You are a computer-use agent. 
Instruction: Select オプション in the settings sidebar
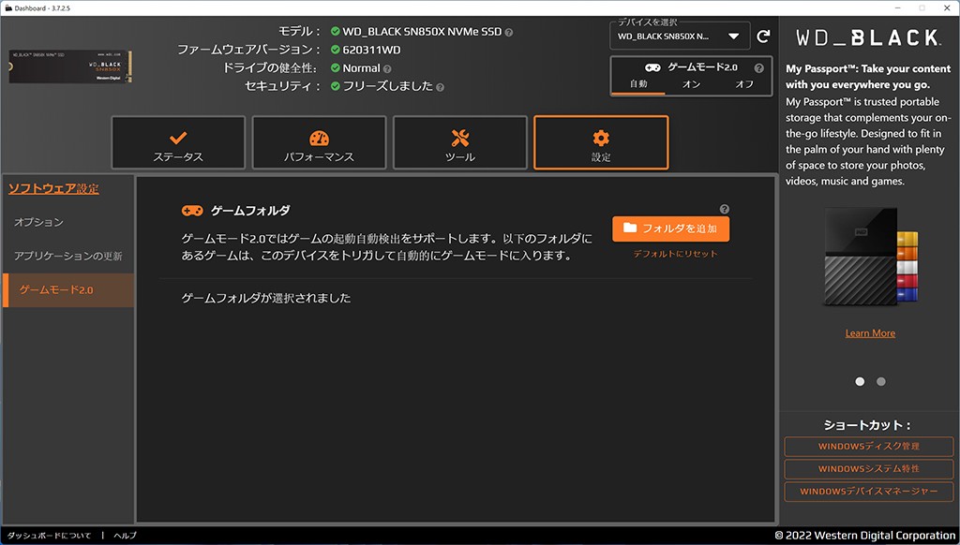pyautogui.click(x=39, y=222)
